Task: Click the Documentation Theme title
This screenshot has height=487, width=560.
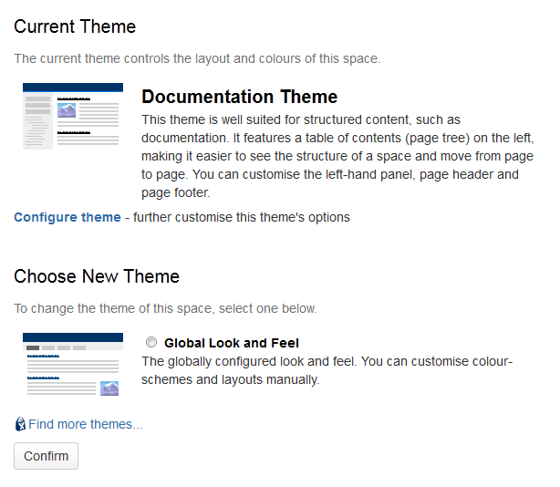Action: pyautogui.click(x=239, y=97)
